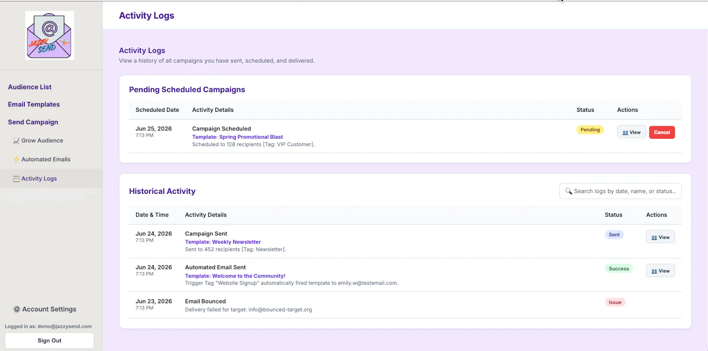
Task: Click the Campaign Sent activity text
Action: [x=206, y=234]
